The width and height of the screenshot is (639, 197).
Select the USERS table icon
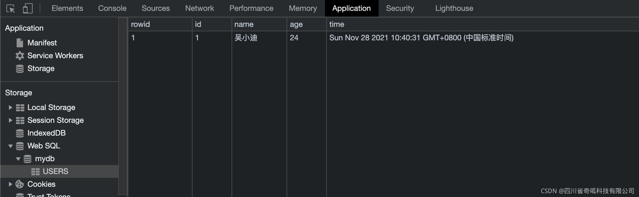coord(35,171)
